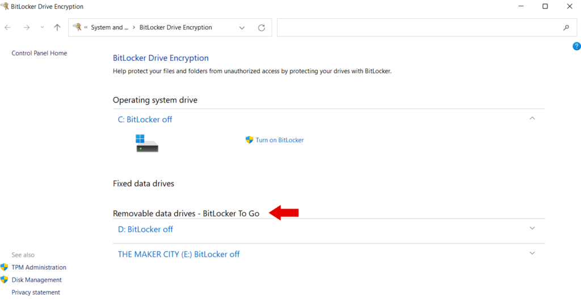Turn on BitLocker for C: drive
This screenshot has height=302, width=581.
tap(280, 140)
